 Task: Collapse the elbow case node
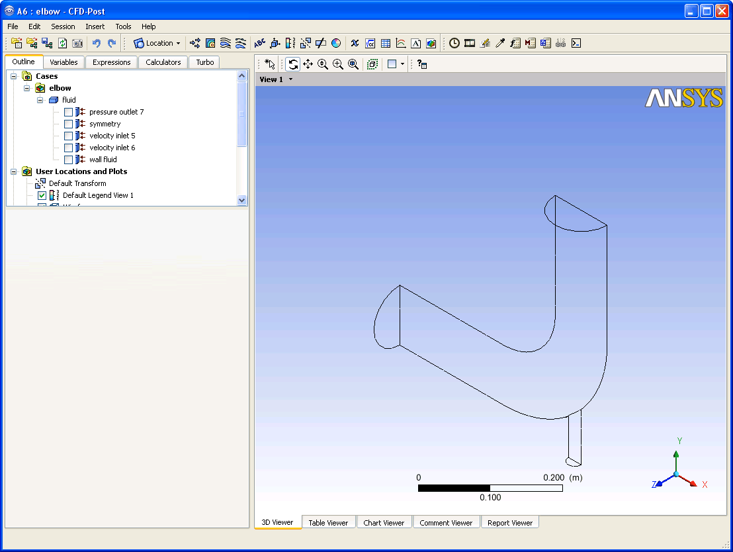26,88
